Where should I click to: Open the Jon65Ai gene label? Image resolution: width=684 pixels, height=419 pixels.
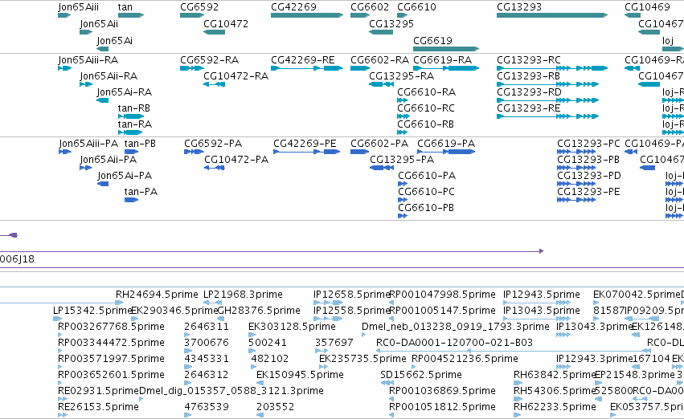point(115,41)
